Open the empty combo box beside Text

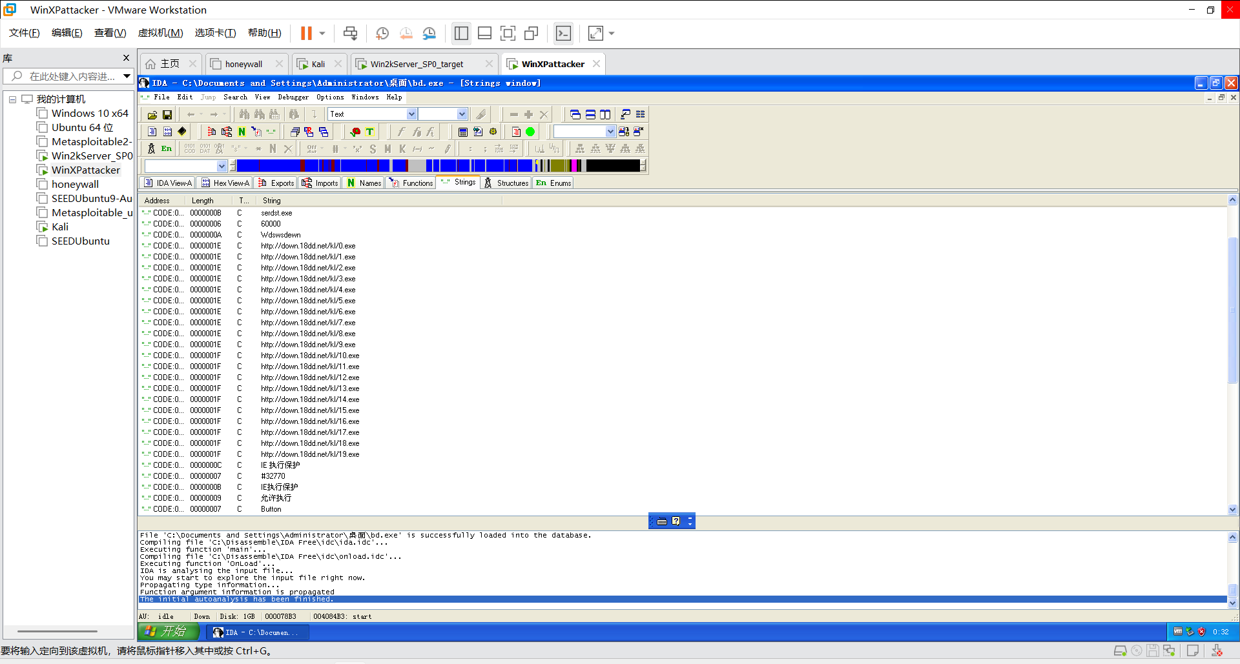[x=462, y=114]
